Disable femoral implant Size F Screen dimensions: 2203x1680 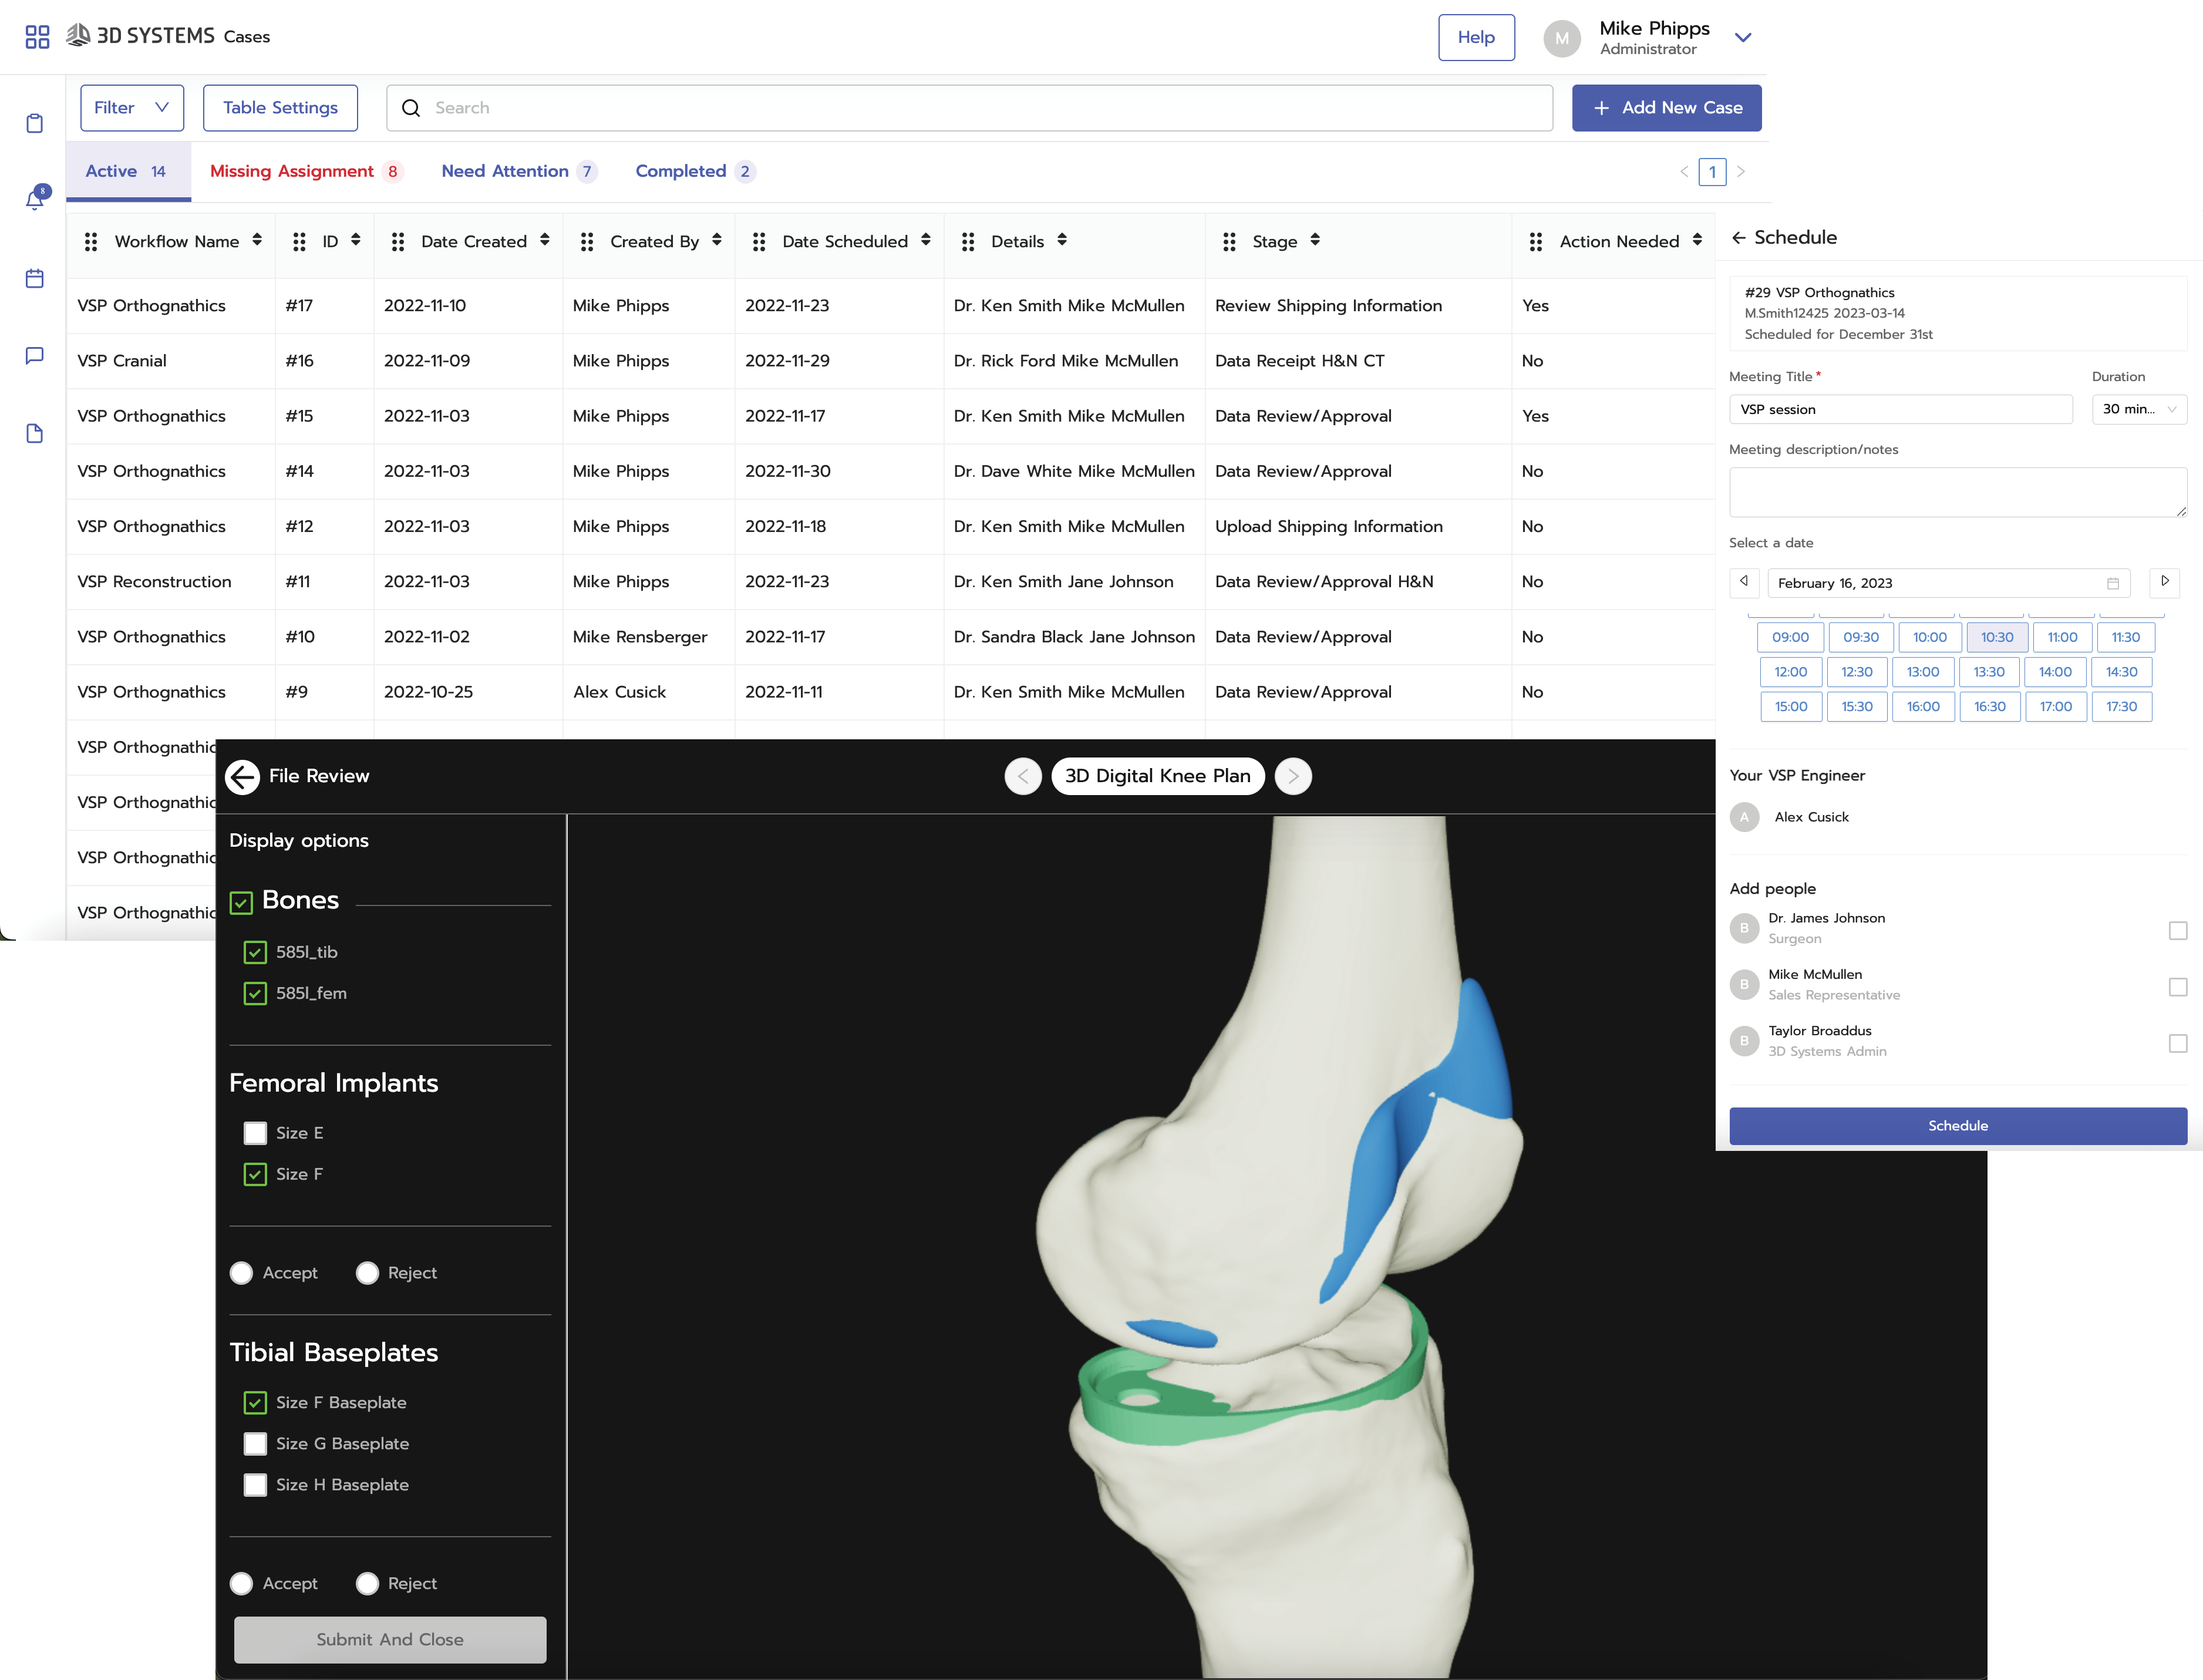(255, 1174)
